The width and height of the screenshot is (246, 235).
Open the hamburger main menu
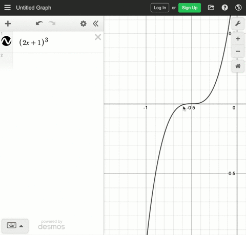click(x=7, y=8)
